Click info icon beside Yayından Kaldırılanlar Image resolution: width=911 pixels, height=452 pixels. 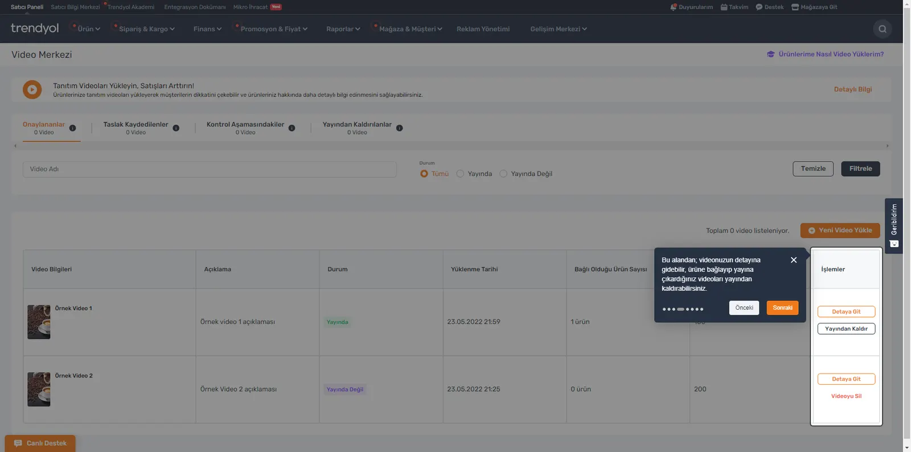tap(400, 128)
